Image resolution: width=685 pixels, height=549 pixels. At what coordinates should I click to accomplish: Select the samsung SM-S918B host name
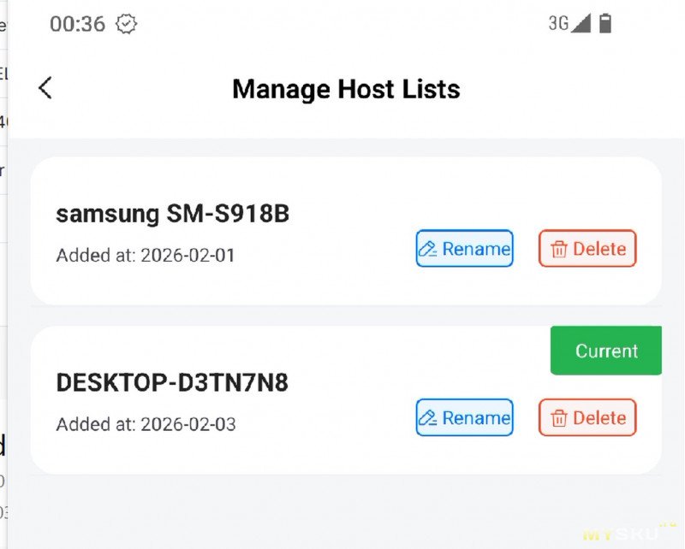click(173, 214)
